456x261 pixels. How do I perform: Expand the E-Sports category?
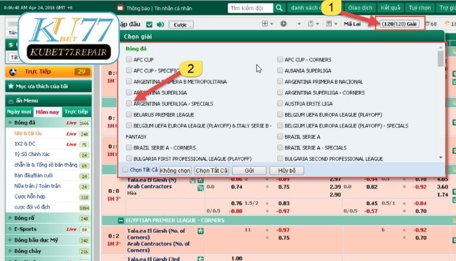pyautogui.click(x=48, y=229)
